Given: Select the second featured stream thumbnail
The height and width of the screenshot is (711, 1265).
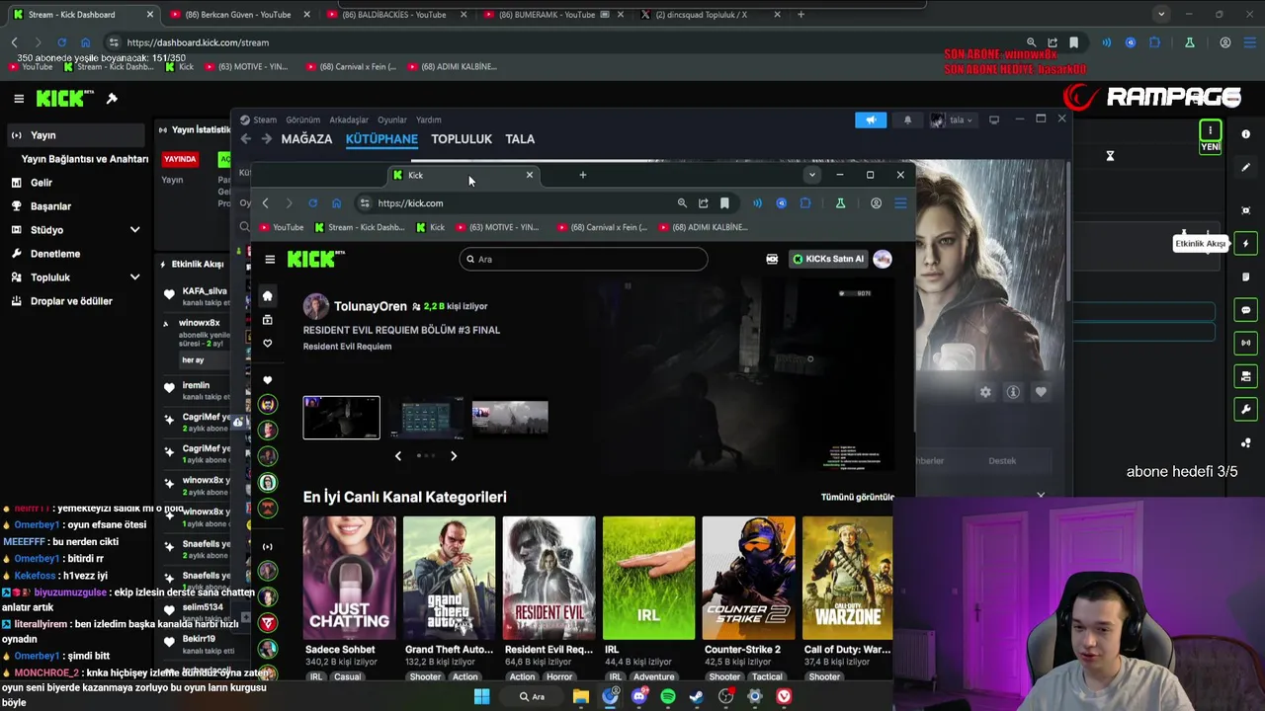Looking at the screenshot, I should click(426, 418).
